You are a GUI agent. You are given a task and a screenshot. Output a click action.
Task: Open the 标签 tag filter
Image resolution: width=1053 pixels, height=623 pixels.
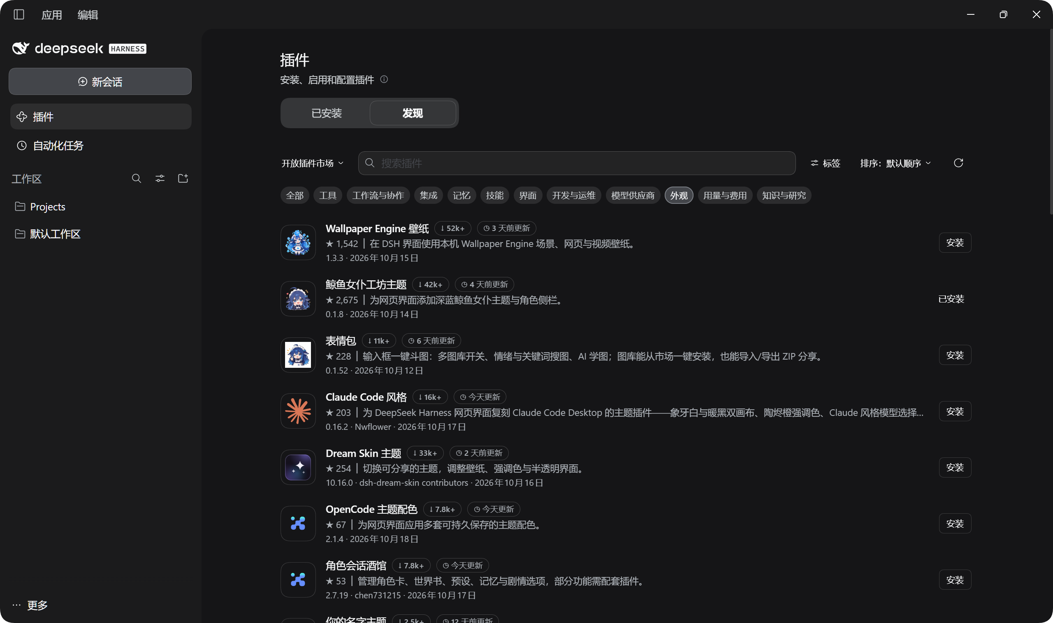pyautogui.click(x=825, y=163)
